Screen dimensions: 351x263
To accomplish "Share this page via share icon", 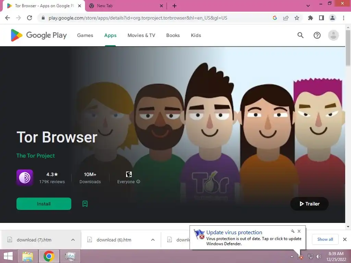I will pos(286,18).
